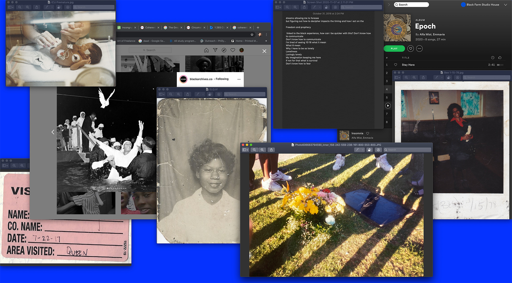This screenshot has width=512, height=283.
Task: Open sidebar view dropdown in Bee 1-15-78.jpg
Action: pos(397,77)
